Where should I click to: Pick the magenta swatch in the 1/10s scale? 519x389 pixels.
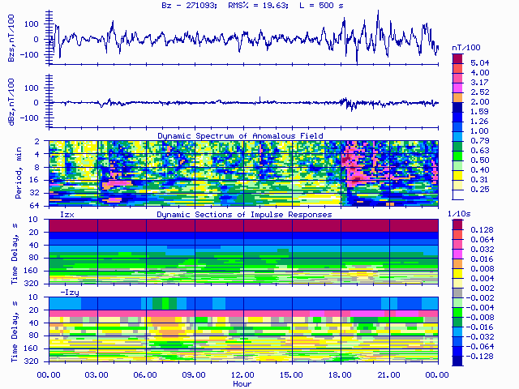[457, 254]
